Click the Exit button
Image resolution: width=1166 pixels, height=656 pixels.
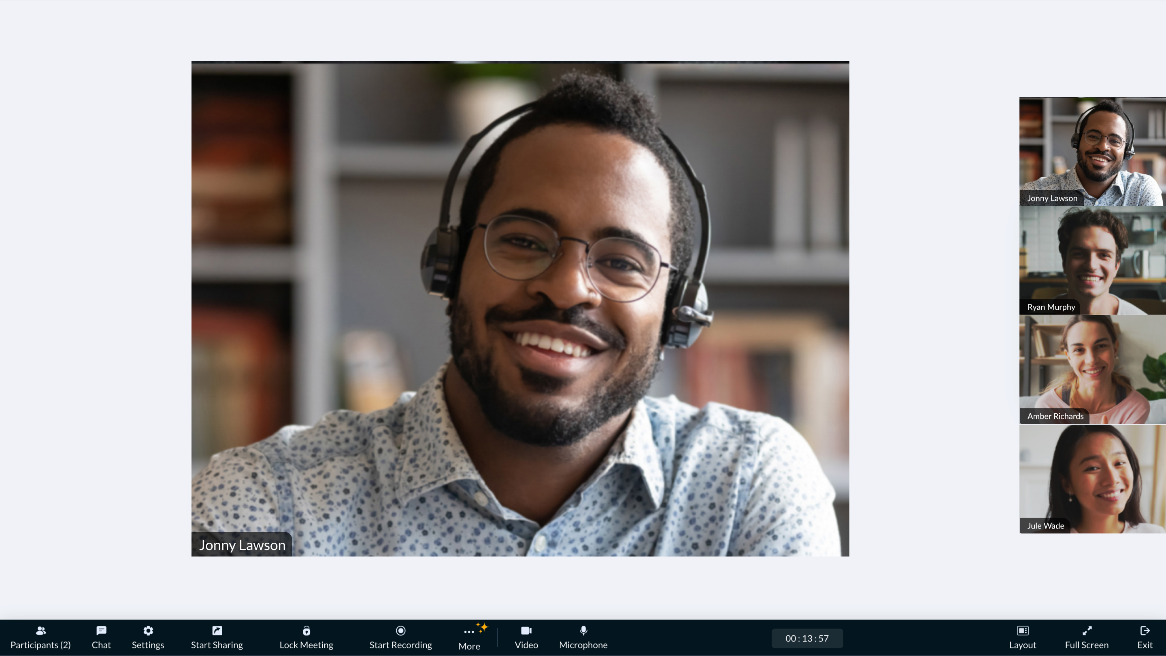pyautogui.click(x=1145, y=638)
